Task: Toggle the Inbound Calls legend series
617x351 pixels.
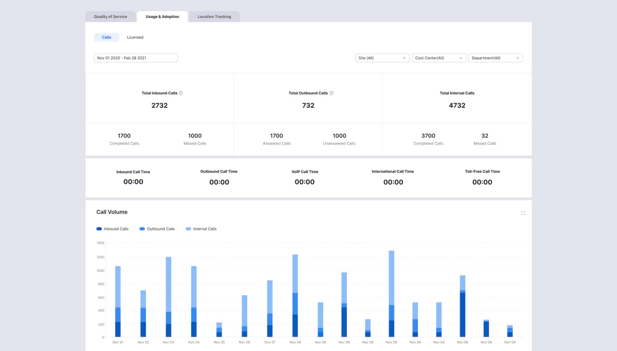Action: (112, 229)
